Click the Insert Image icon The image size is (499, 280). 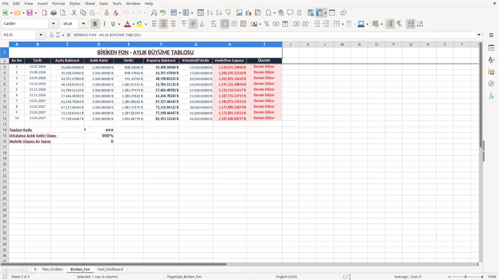point(240,13)
